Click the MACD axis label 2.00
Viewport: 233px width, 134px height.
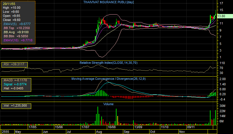click(222, 79)
